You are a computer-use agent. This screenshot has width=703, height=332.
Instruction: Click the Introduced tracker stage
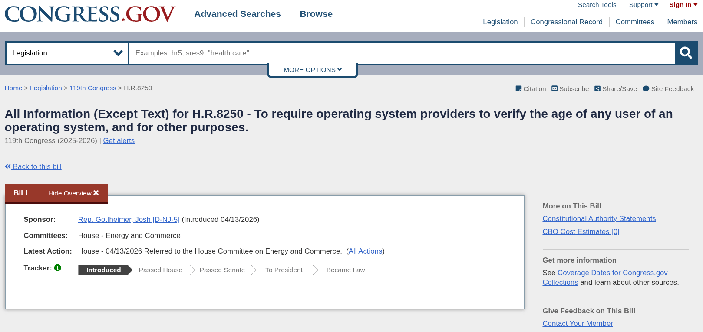point(104,270)
